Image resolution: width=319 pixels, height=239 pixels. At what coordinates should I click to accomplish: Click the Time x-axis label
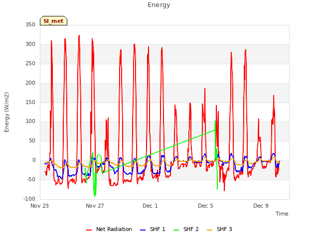coord(282,214)
